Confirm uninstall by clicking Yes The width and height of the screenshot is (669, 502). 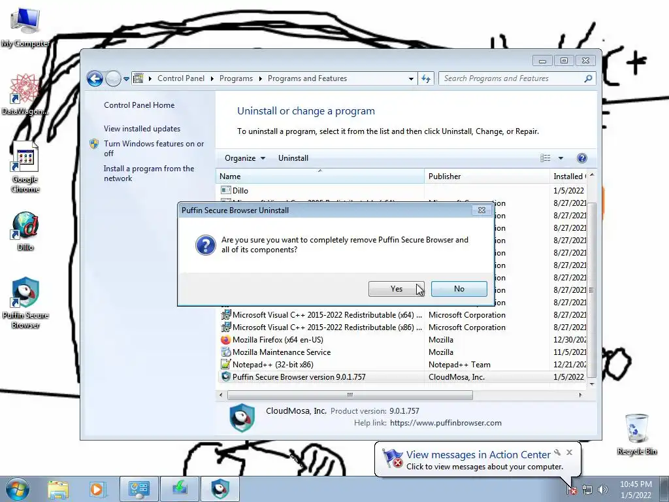point(396,289)
